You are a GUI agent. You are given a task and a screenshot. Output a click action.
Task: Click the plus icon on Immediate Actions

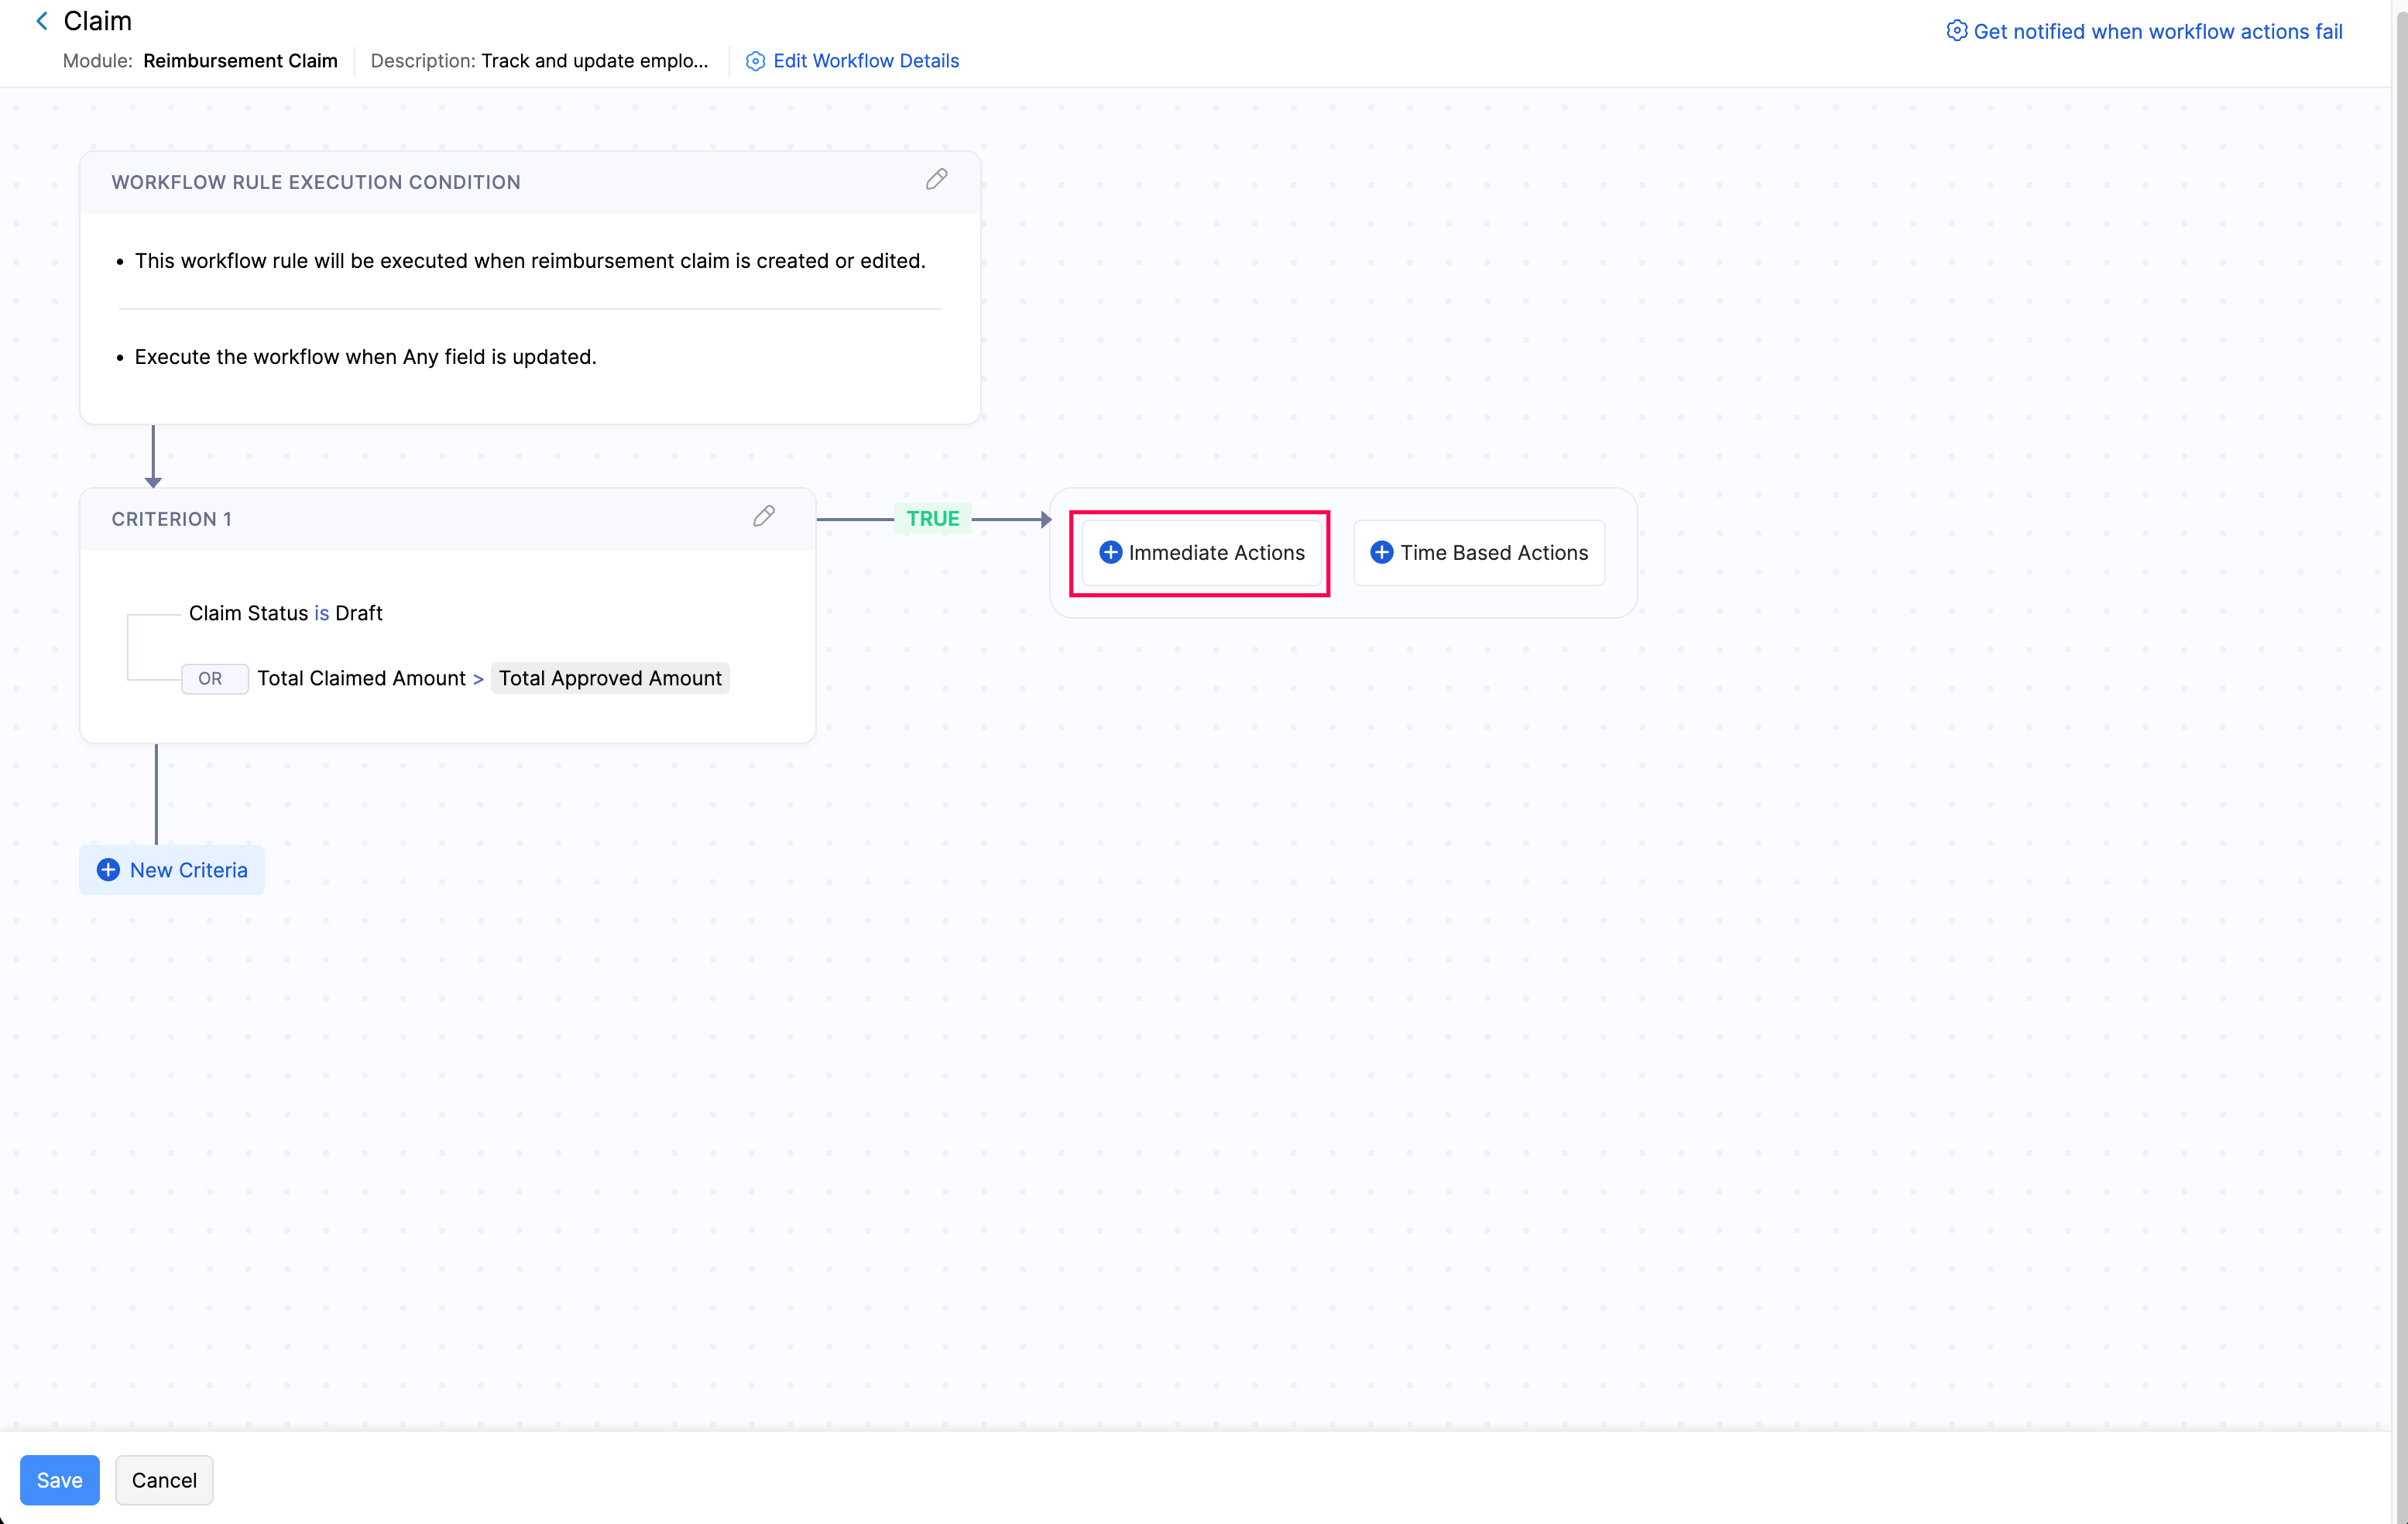(x=1110, y=552)
